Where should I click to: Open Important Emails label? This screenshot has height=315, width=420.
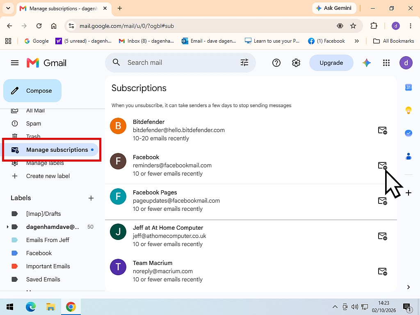[48, 266]
